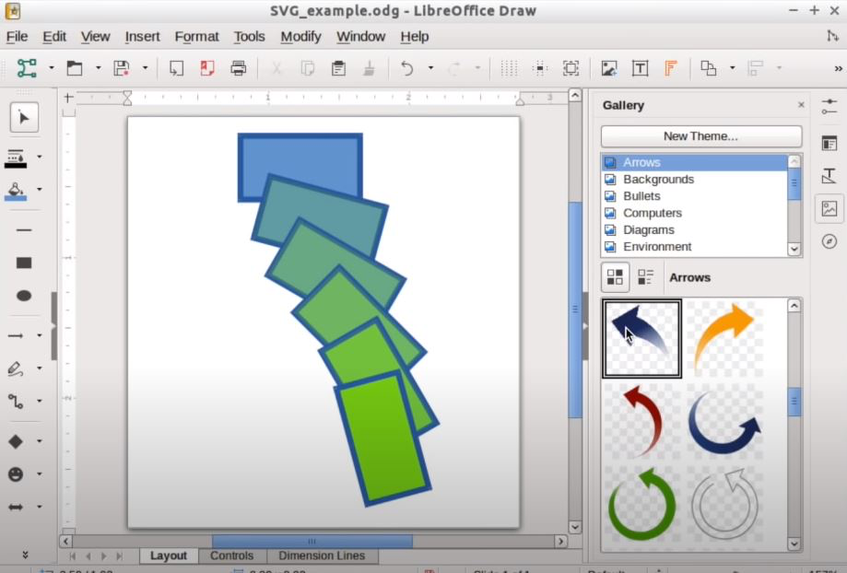Open the Fontwork text tool
847x573 pixels.
(669, 67)
